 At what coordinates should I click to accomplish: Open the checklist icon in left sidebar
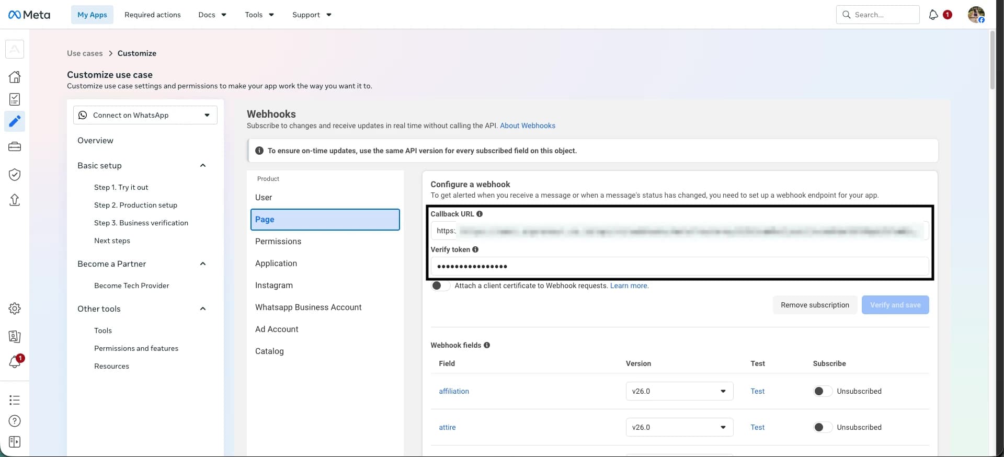15,99
